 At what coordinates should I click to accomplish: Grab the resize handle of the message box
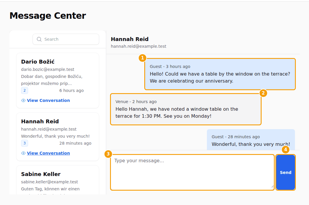[272, 186]
